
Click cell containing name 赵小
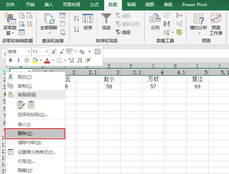click(x=109, y=79)
